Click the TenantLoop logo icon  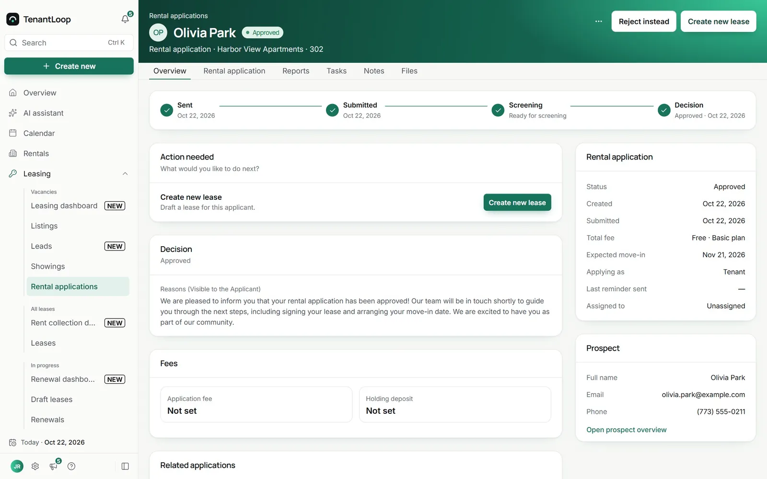coord(13,19)
